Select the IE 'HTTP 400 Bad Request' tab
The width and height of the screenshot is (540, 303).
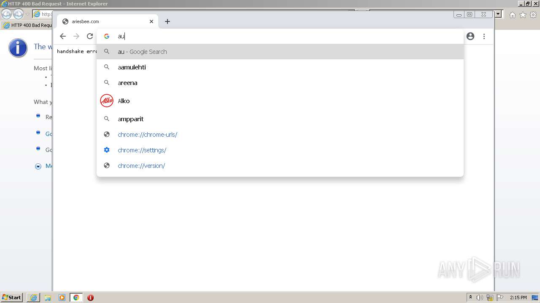[27, 25]
